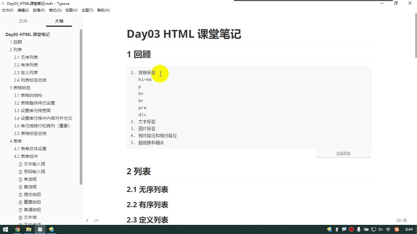Click the 选择语言 code language box
Viewport: 417px width, 234px height.
pyautogui.click(x=343, y=154)
